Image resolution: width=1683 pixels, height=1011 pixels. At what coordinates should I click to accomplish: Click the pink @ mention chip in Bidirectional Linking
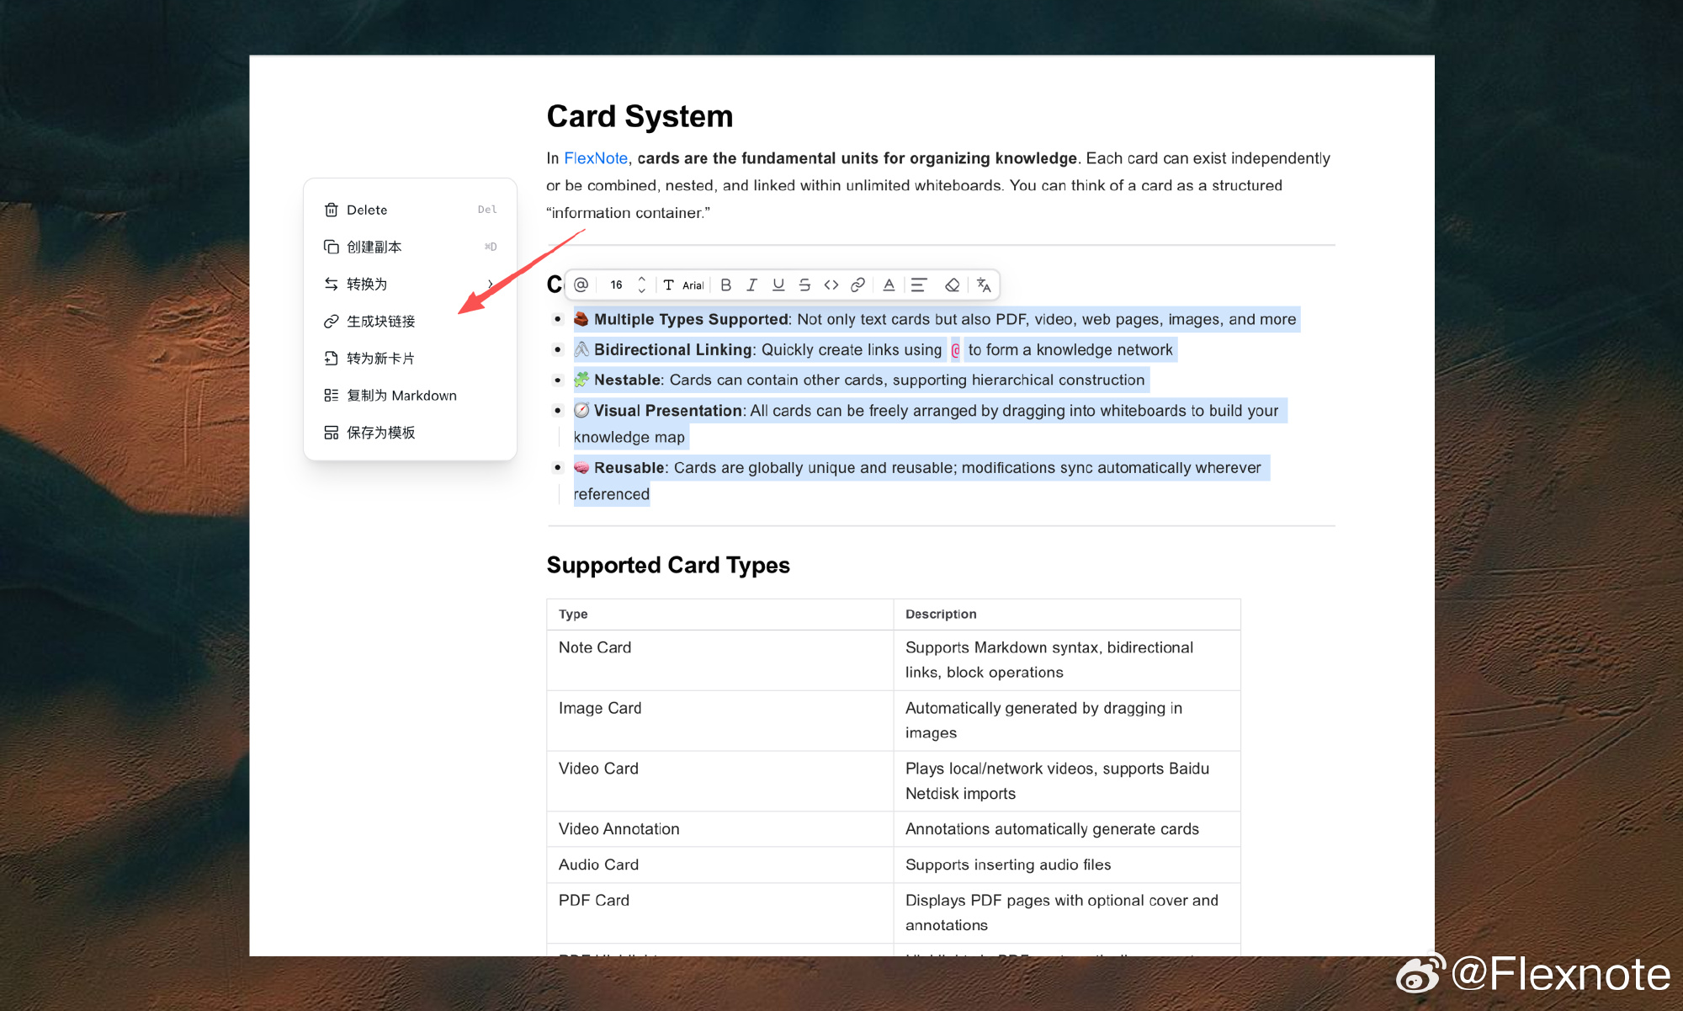[x=955, y=350]
